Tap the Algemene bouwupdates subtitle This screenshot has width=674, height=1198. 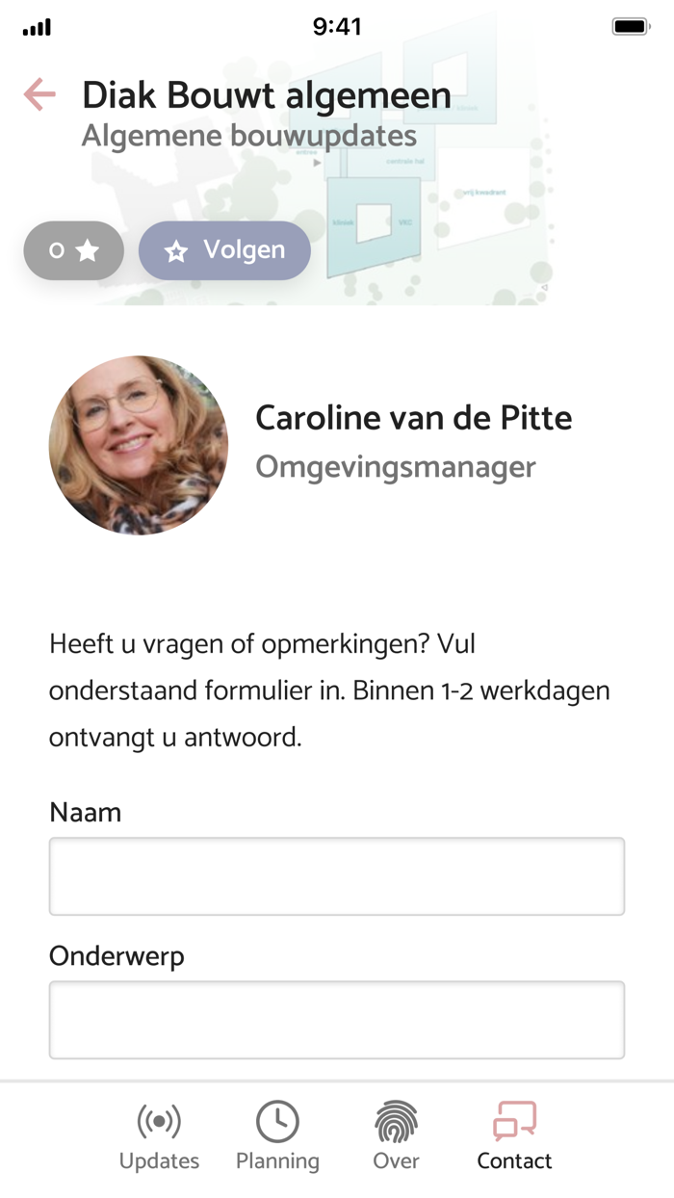pyautogui.click(x=248, y=136)
